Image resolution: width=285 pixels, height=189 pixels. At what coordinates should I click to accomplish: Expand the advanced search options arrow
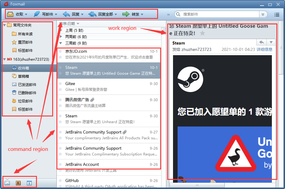(x=263, y=14)
